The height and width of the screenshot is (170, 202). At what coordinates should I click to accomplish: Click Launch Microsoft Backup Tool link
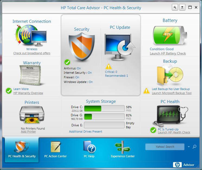(172, 93)
